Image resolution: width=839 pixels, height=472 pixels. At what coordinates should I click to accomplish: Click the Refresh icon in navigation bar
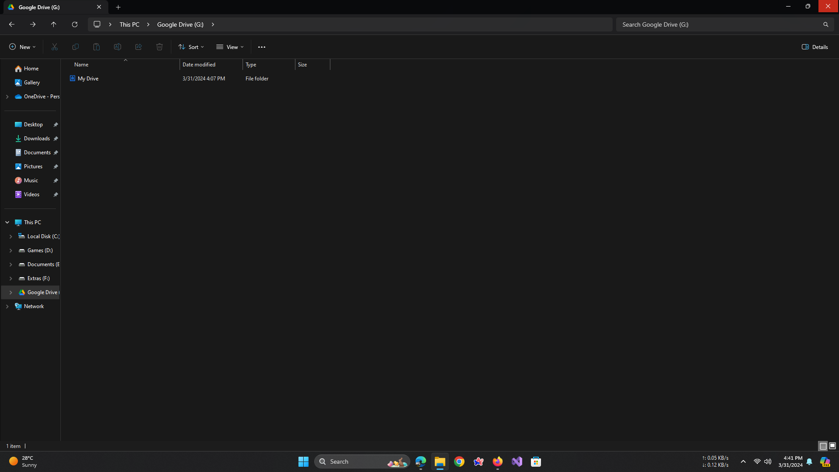pos(75,24)
